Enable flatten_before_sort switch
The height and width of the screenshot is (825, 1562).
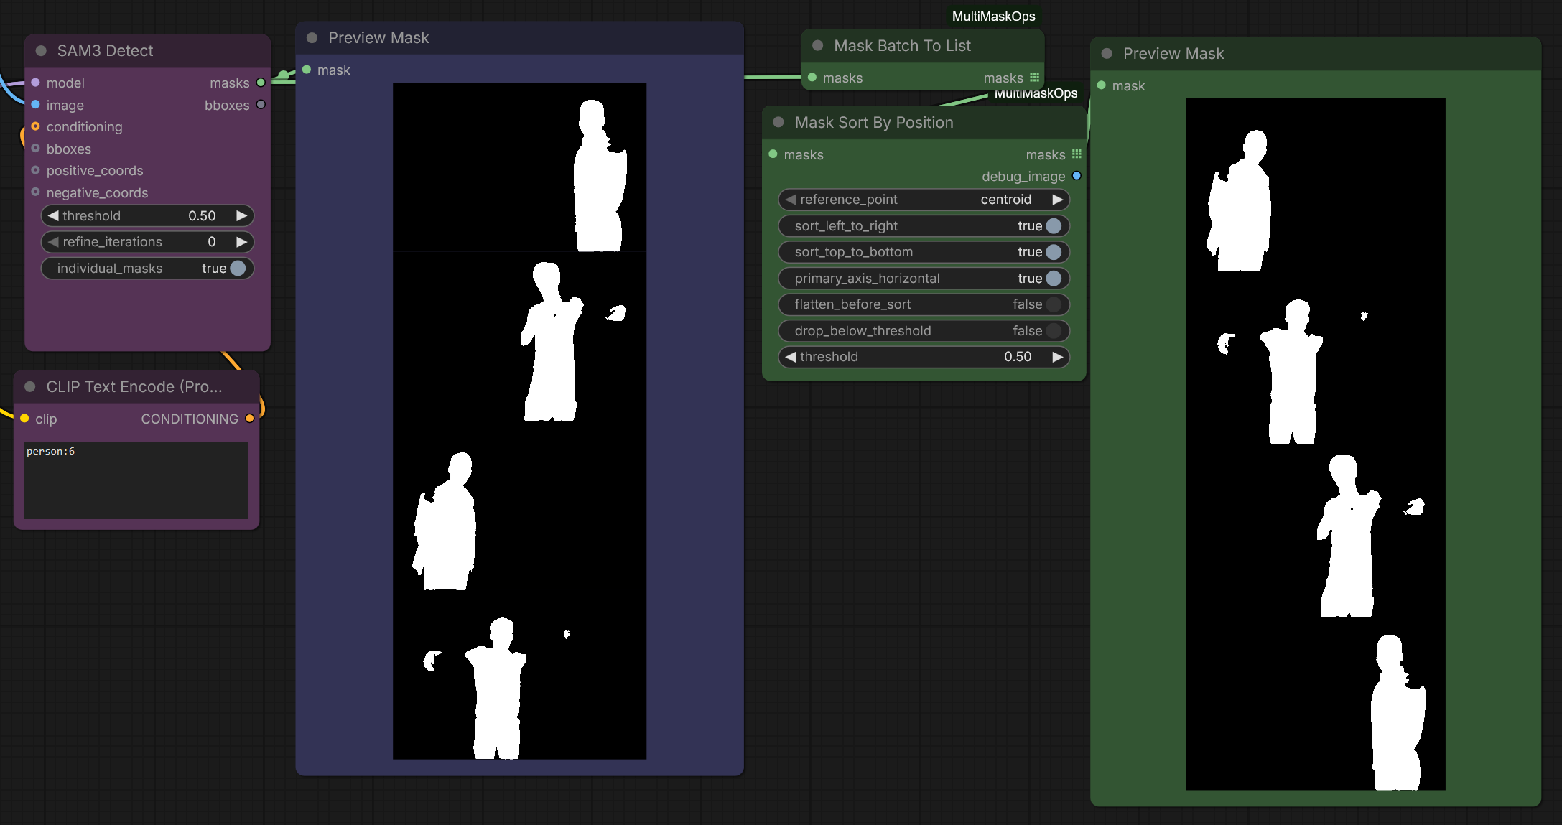1054,304
